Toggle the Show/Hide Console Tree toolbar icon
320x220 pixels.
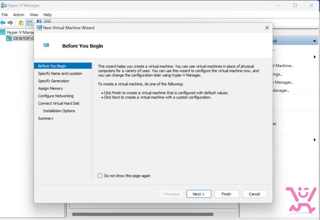[x=29, y=23]
